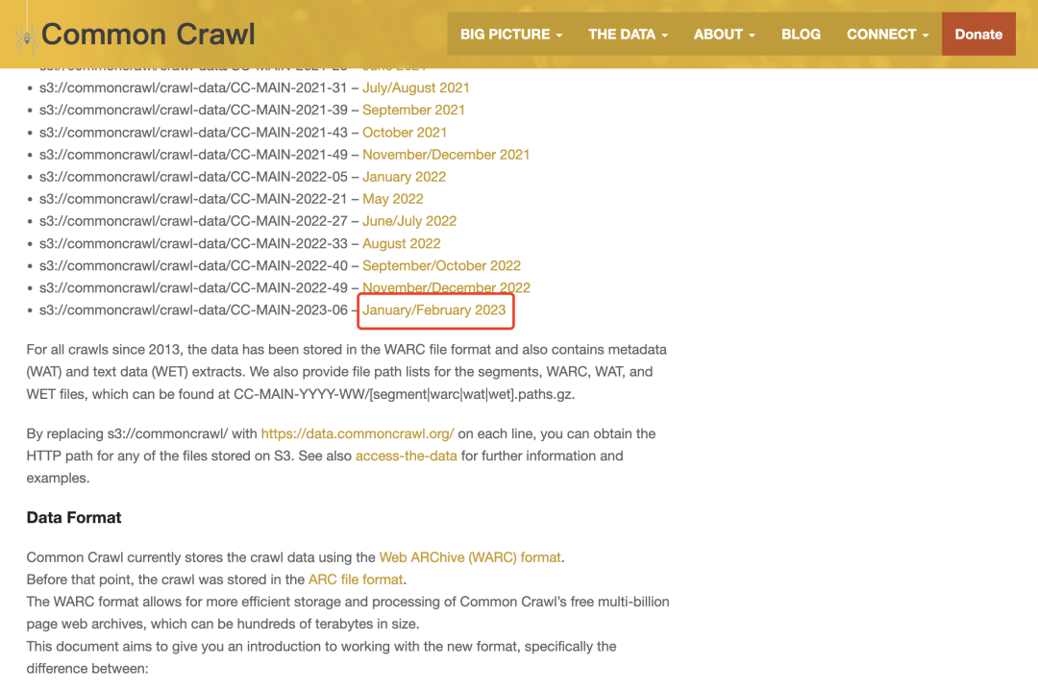Open the November/December 2021 crawl link

[x=446, y=155]
